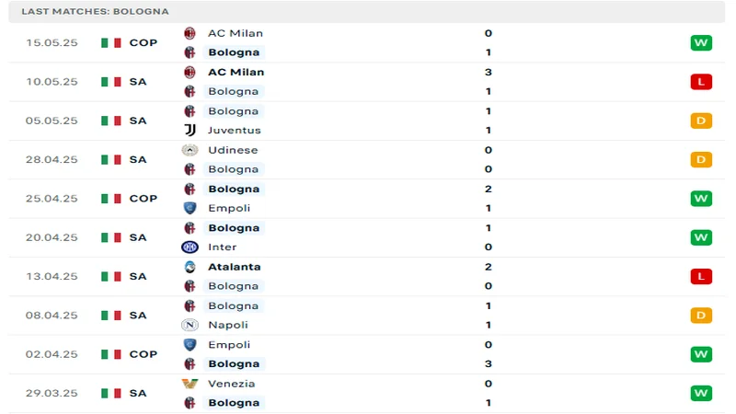Click the Last Matches: Bologna header
Viewport: 736px width, 414px height.
pyautogui.click(x=82, y=11)
